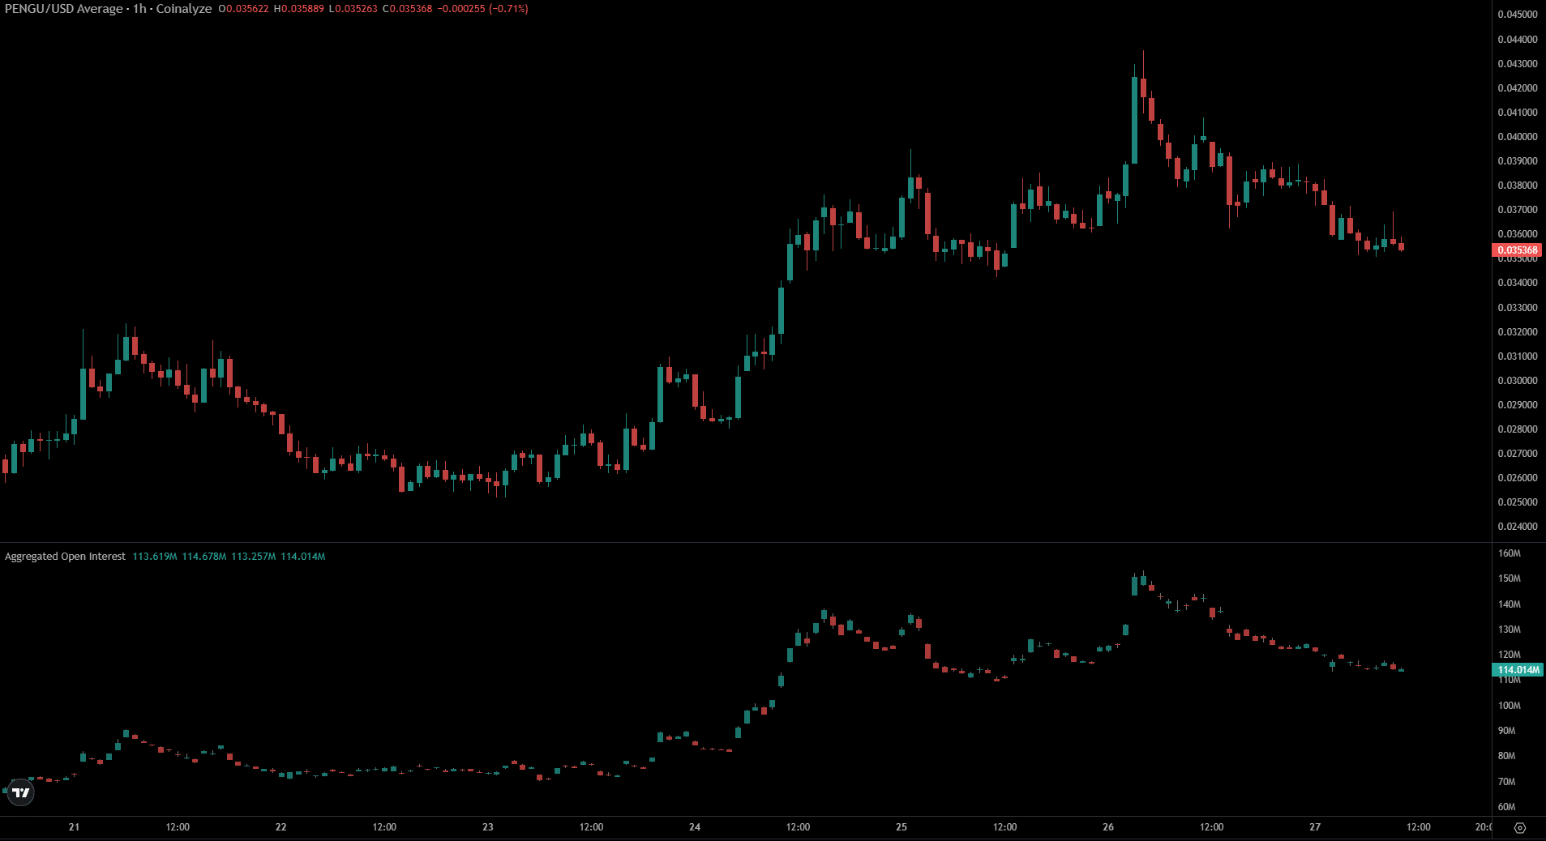Click the 114.678M open interest value
The height and width of the screenshot is (841, 1546).
pyautogui.click(x=204, y=557)
